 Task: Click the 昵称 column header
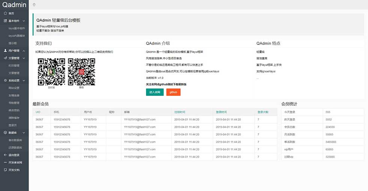[x=112, y=112]
